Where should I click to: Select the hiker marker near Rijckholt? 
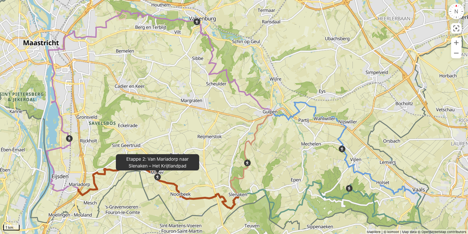[69, 139]
